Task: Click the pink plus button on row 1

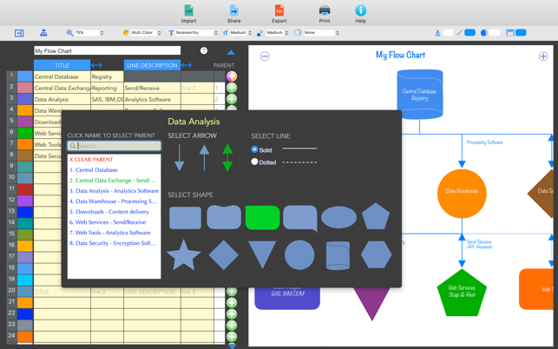Action: [x=232, y=76]
